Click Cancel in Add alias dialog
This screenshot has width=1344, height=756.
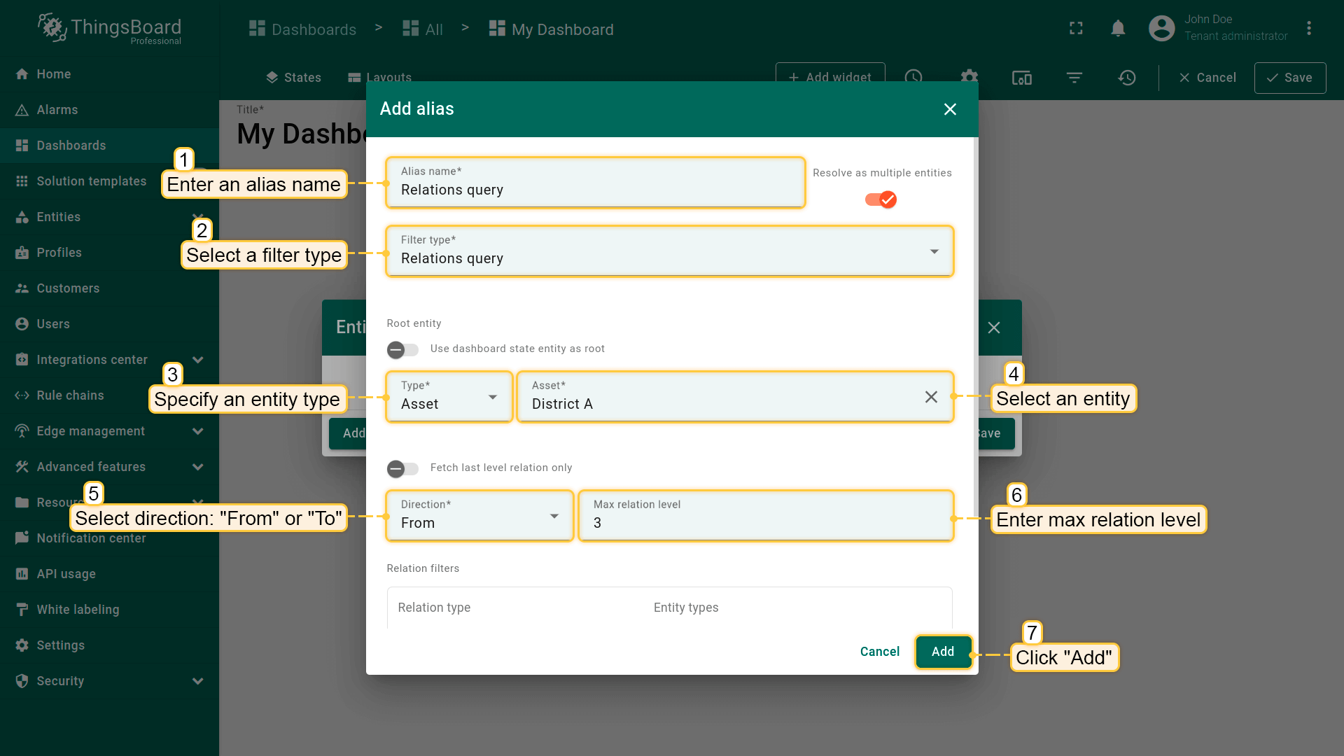pyautogui.click(x=879, y=652)
